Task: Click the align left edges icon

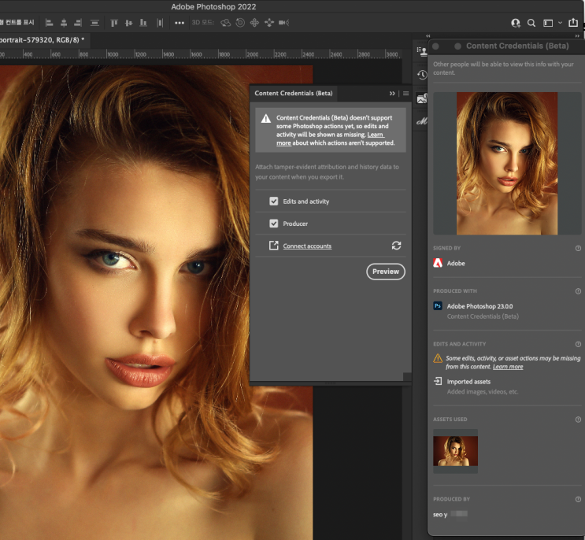Action: click(49, 23)
